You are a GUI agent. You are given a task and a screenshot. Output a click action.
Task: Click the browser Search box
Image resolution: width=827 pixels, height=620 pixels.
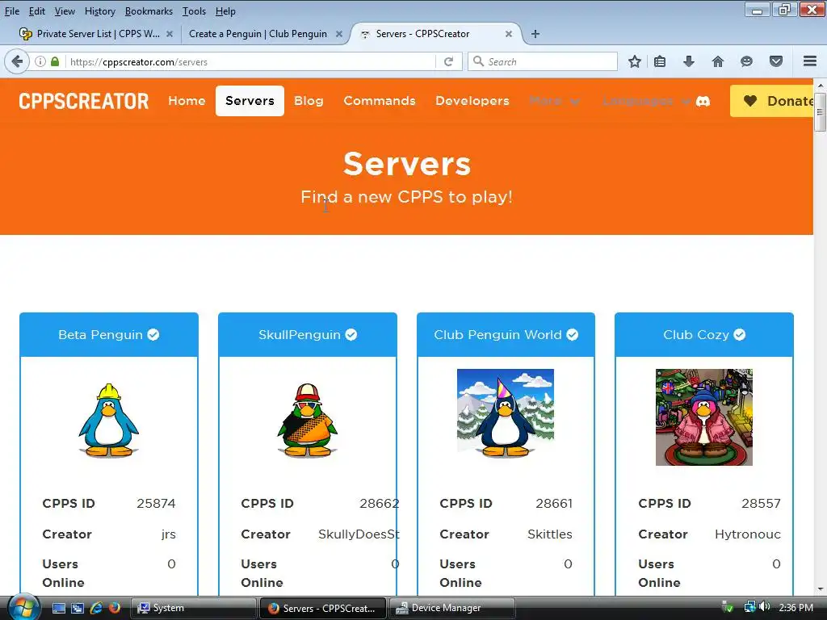(x=544, y=61)
